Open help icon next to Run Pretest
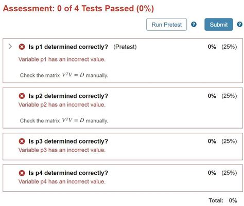This screenshot has height=206, width=244. coord(194,25)
